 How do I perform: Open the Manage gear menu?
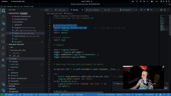[3, 90]
